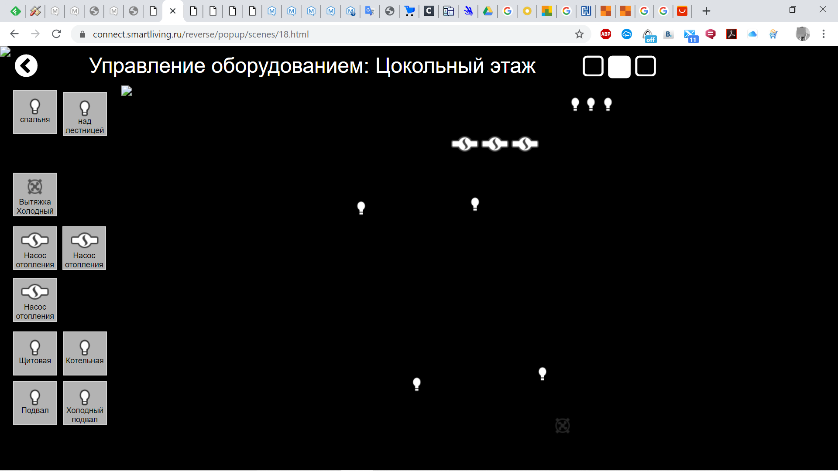
Task: Select the filled white square view button
Action: coord(619,66)
